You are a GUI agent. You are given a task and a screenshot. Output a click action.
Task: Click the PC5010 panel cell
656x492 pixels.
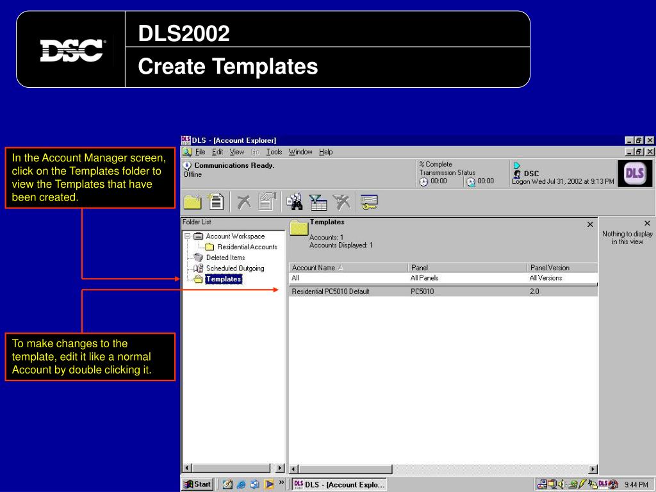click(422, 291)
